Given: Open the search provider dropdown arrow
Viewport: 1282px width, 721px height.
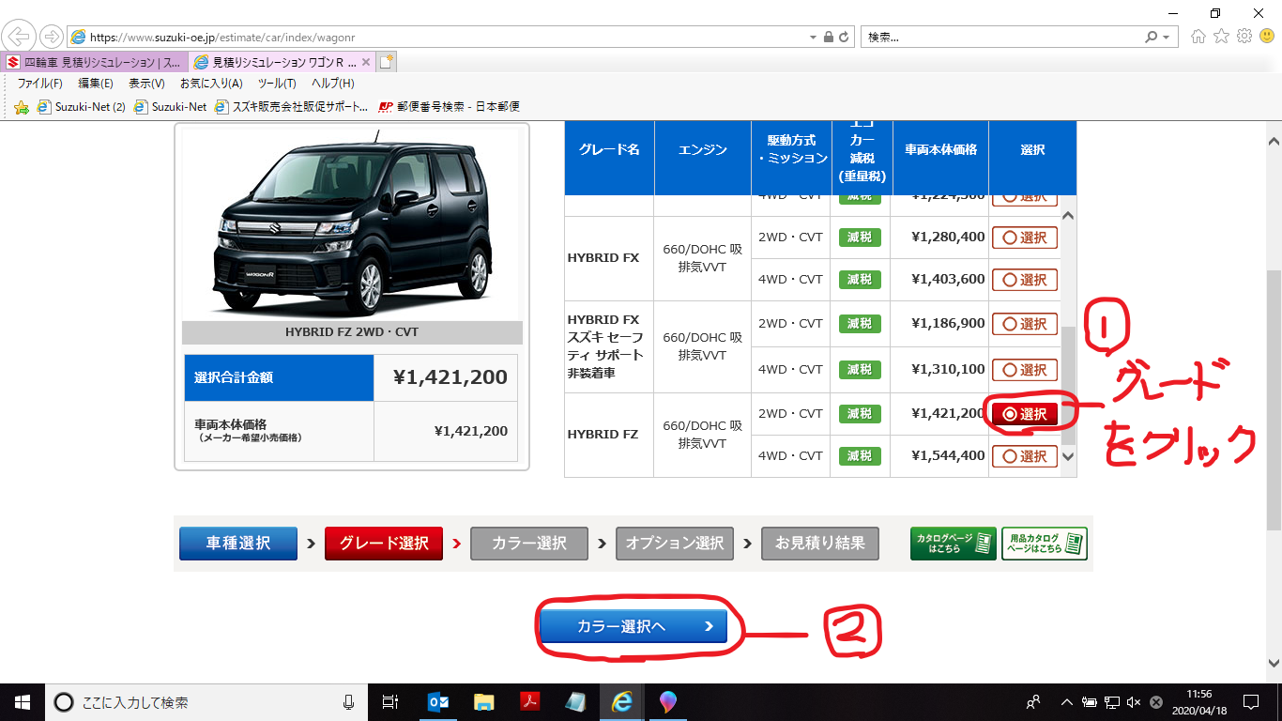Looking at the screenshot, I should coord(1167,38).
